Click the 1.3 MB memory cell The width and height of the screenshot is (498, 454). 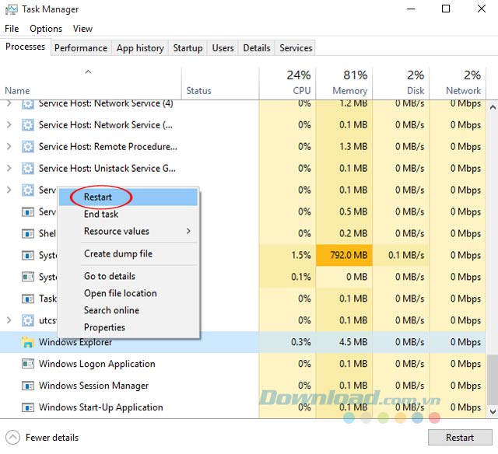tap(344, 147)
